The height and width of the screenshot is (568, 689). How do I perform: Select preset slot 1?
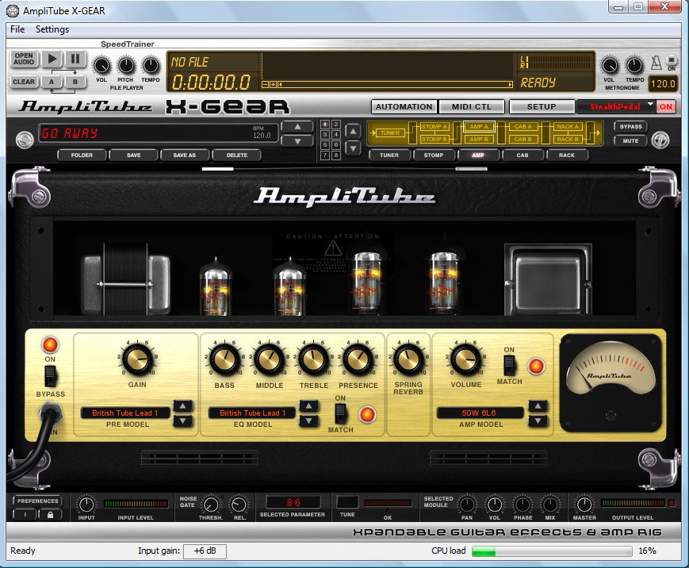(325, 125)
